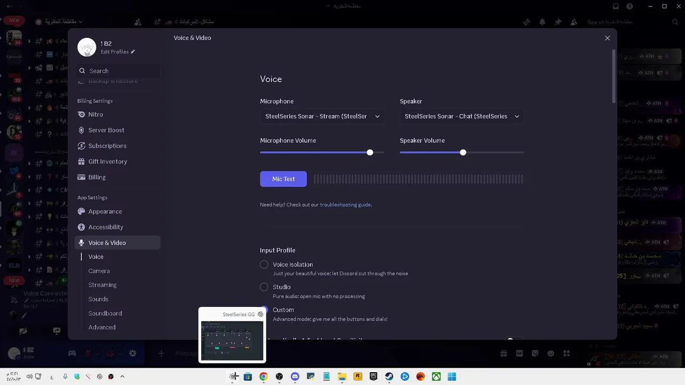Click the magnifier icon in the settings search
Screen dimensions: 685x385
coord(82,71)
